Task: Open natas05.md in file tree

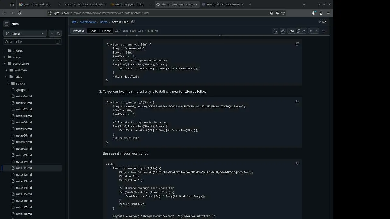Action: pyautogui.click(x=24, y=129)
